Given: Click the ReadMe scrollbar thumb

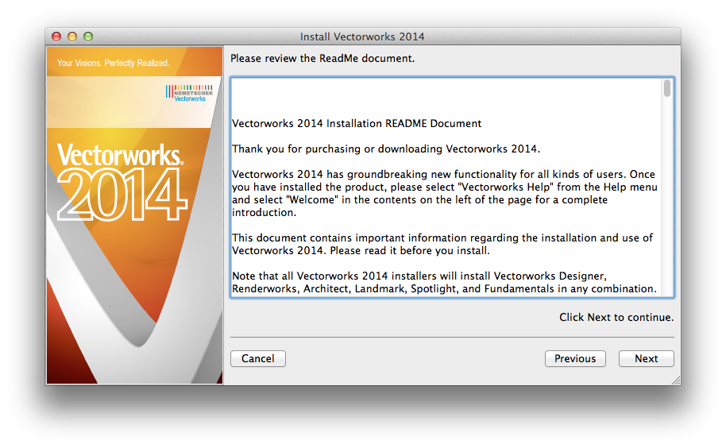Looking at the screenshot, I should click(668, 88).
